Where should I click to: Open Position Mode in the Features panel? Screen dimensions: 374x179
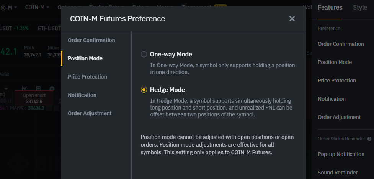pyautogui.click(x=335, y=62)
